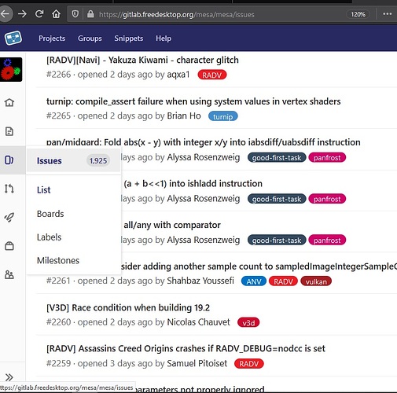
Task: Click the 120% zoom indicator
Action: 358,14
